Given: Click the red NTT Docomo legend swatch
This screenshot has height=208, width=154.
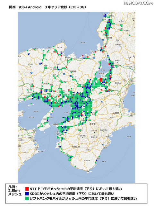Looking at the screenshot, I should click(27, 189).
